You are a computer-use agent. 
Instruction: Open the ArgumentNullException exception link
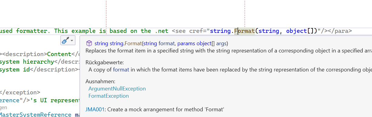click(x=117, y=89)
